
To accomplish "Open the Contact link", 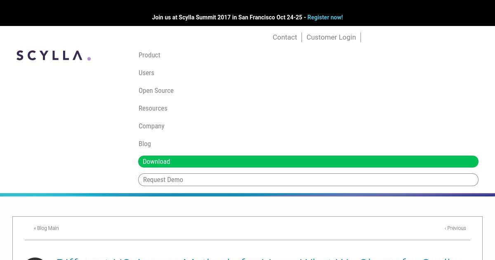I will click(x=285, y=37).
